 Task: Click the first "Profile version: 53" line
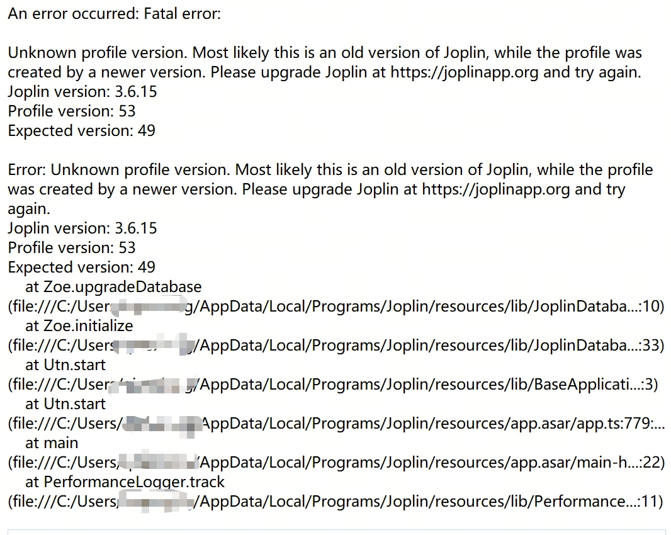(x=72, y=111)
